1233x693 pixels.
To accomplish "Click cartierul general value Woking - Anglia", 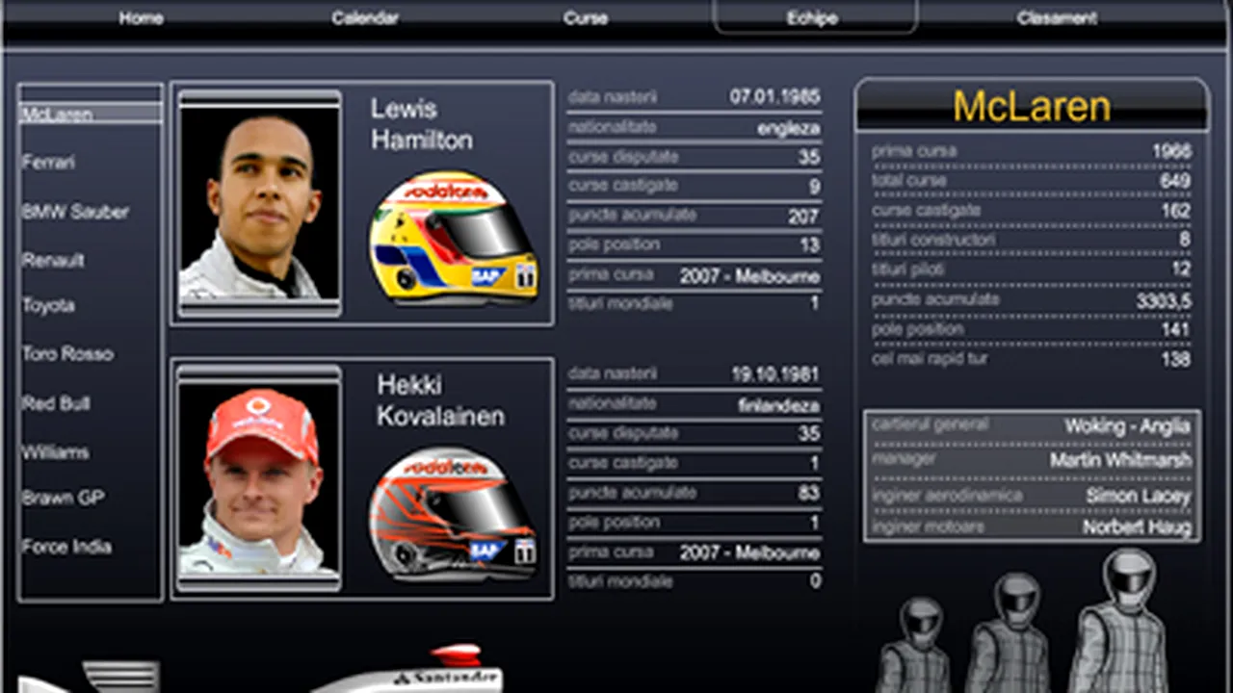I will coord(1128,426).
